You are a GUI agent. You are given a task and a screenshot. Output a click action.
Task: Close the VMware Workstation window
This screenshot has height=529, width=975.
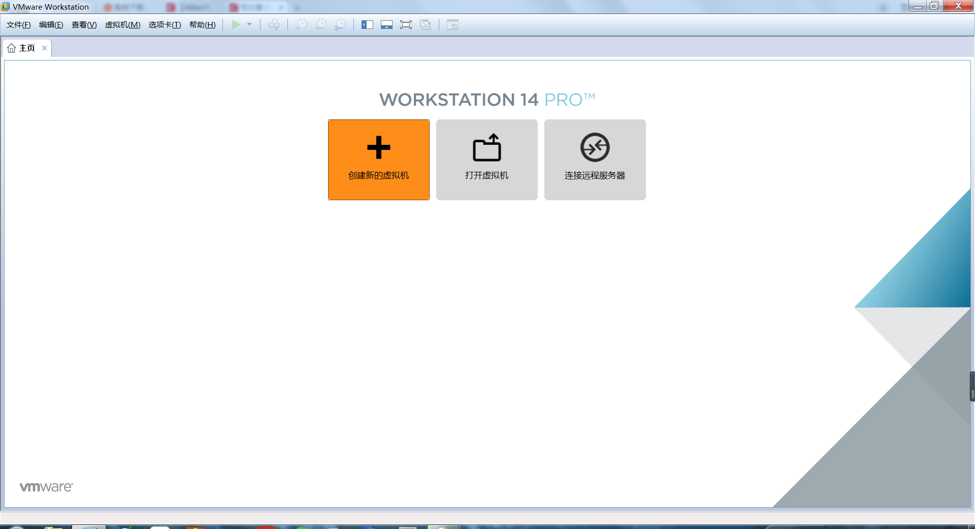point(958,6)
